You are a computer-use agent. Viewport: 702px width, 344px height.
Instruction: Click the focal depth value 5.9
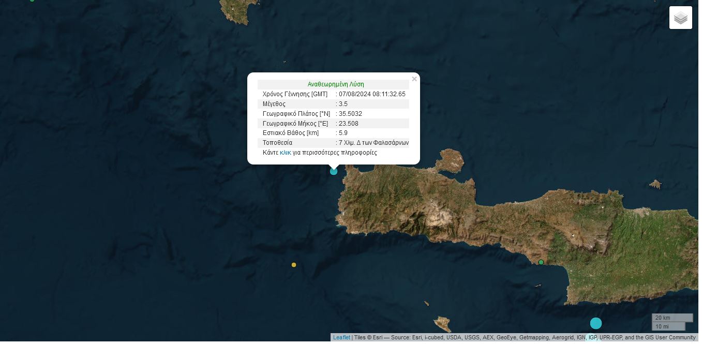(343, 133)
